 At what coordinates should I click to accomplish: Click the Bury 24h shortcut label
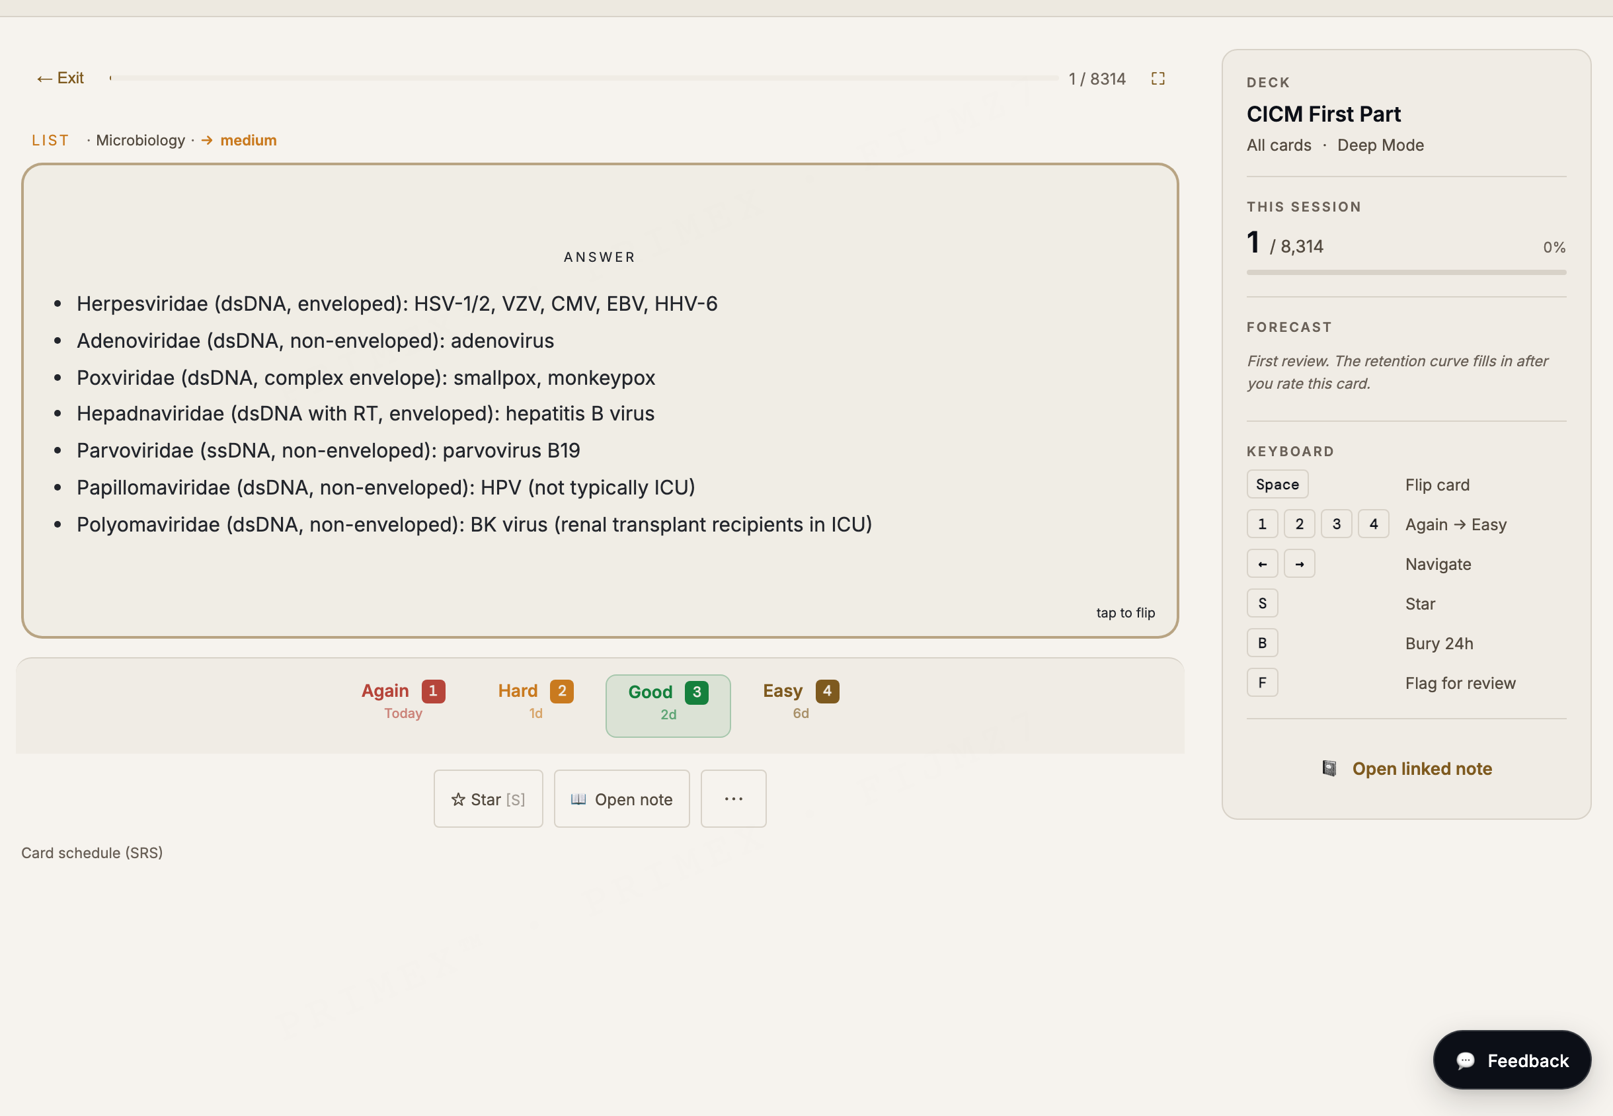[1439, 643]
